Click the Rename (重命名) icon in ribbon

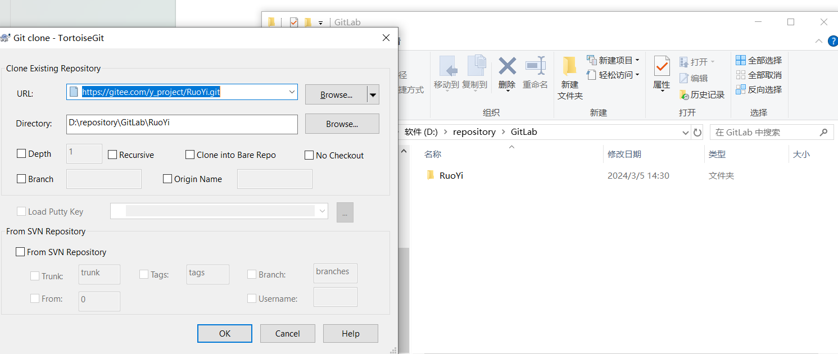[535, 66]
